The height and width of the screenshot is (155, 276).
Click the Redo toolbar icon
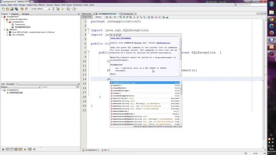26,9
